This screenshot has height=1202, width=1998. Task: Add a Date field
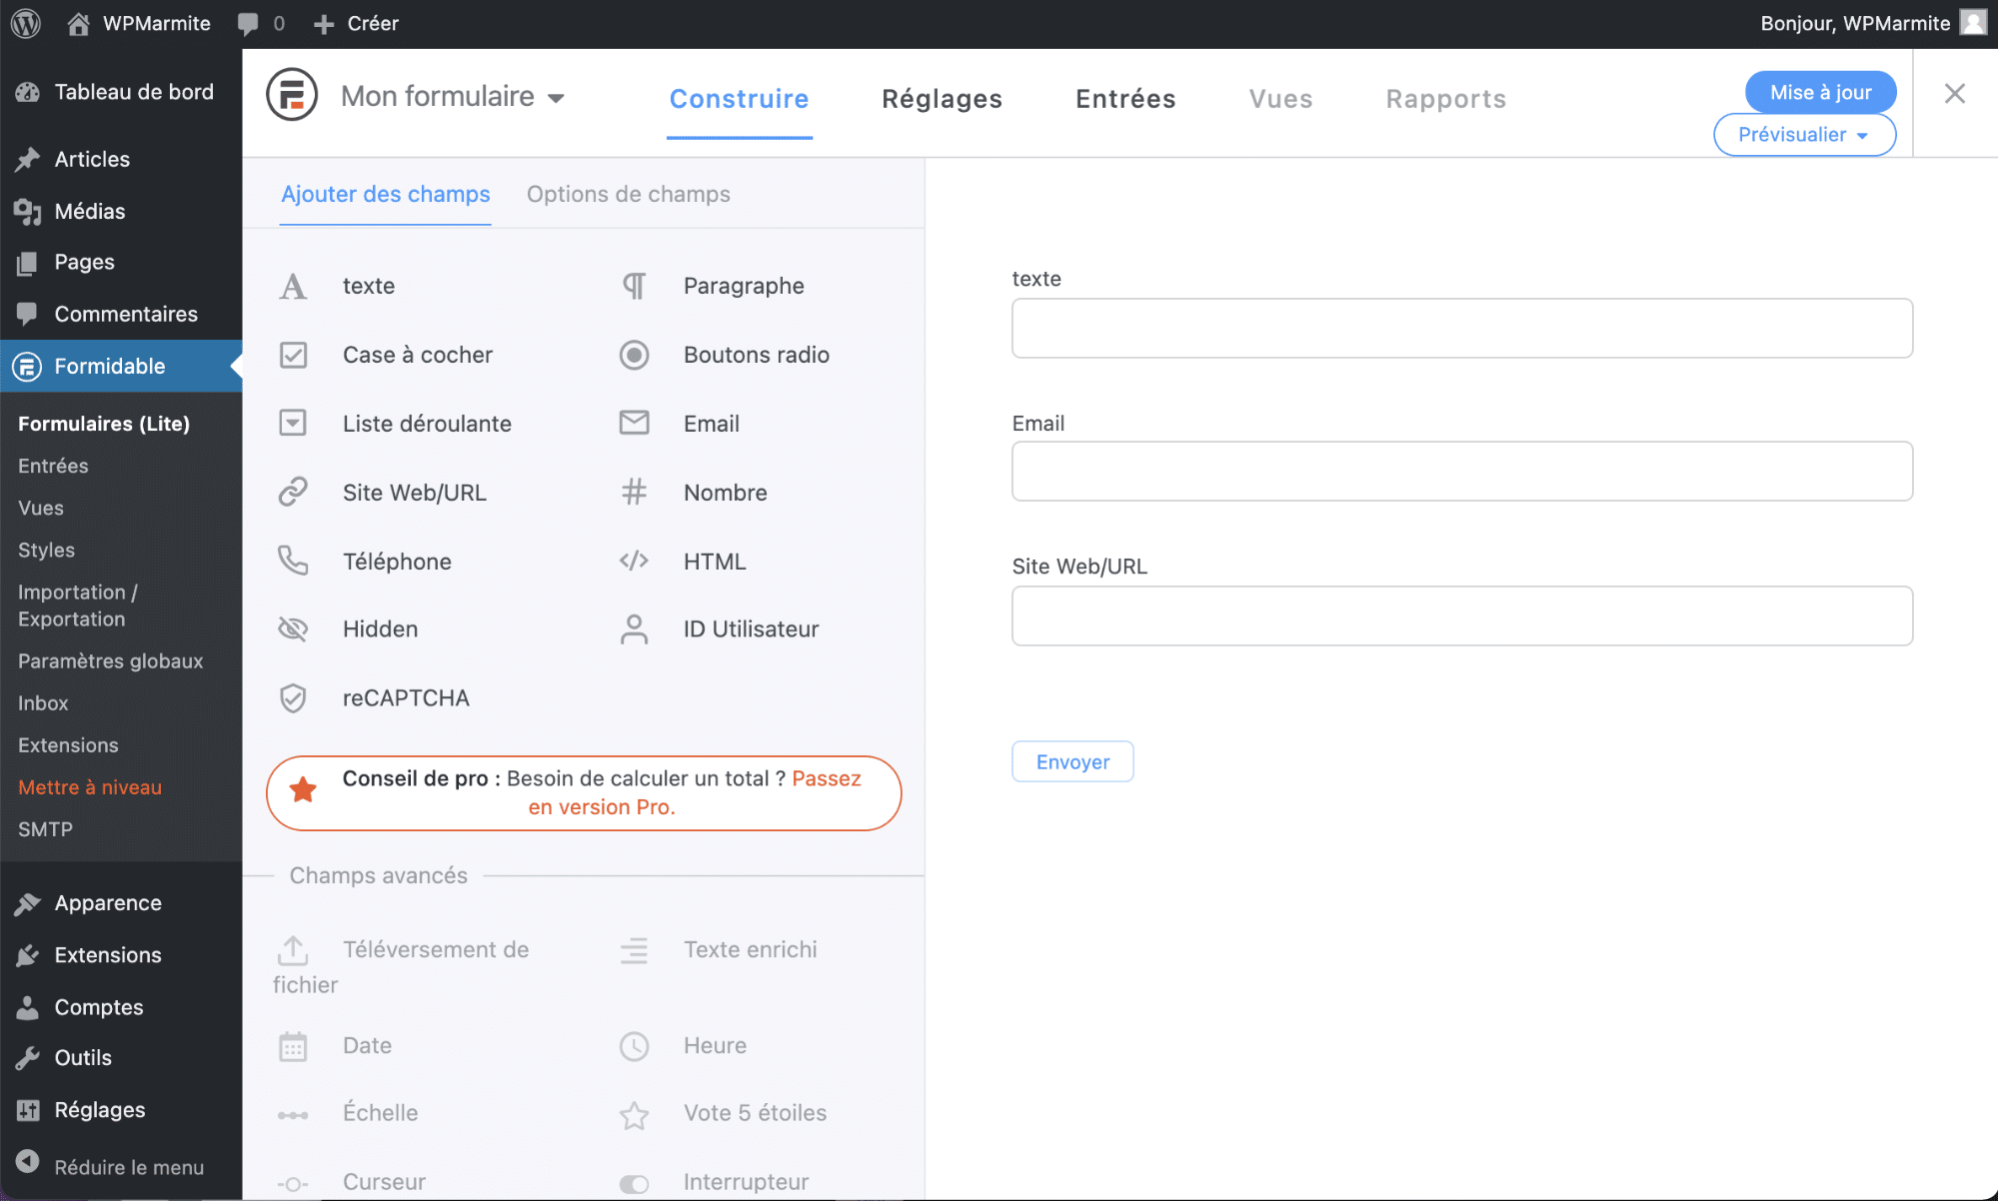[367, 1045]
